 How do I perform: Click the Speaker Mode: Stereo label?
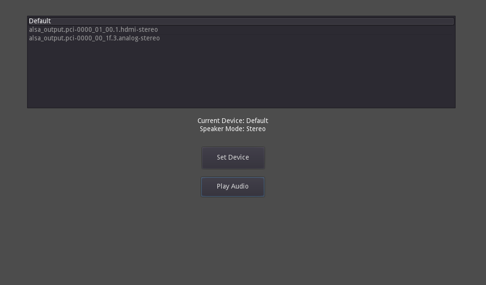pos(233,128)
